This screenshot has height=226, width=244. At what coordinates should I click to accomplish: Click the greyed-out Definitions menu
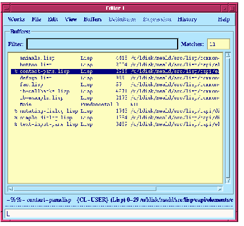point(122,20)
